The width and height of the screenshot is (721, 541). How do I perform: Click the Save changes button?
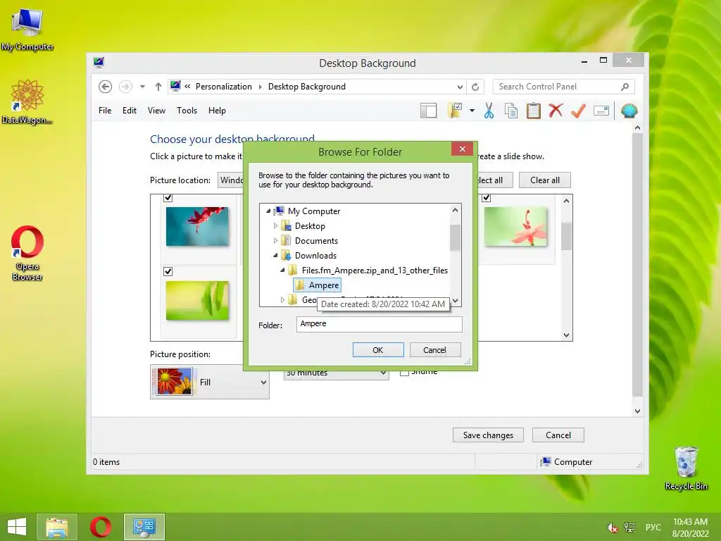point(488,435)
